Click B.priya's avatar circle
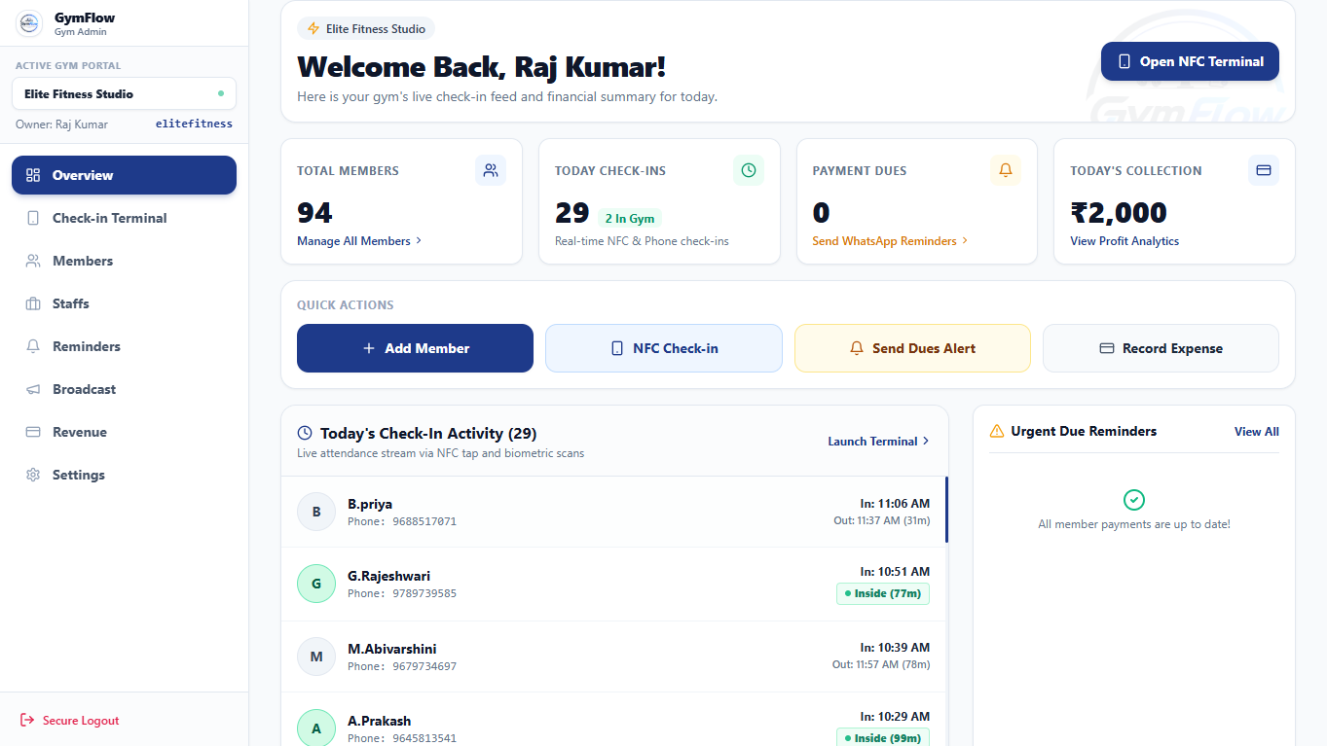This screenshot has width=1327, height=746. coord(316,512)
